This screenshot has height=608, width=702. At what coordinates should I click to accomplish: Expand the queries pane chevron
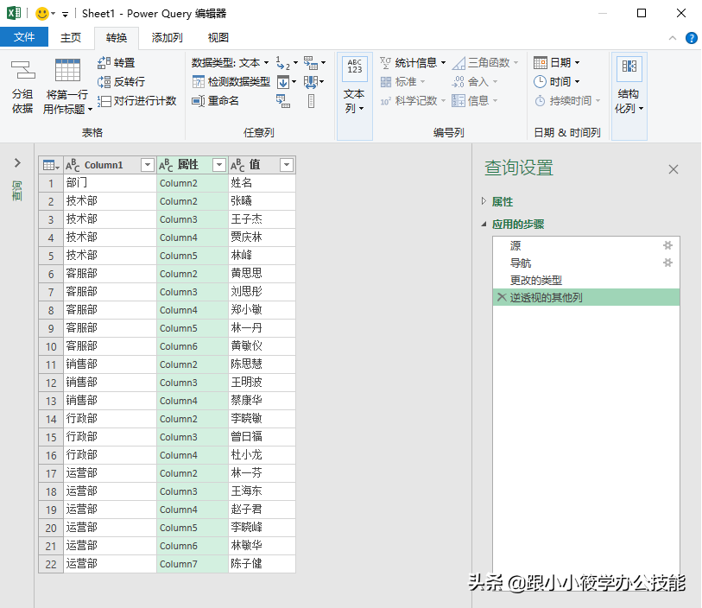[x=17, y=163]
